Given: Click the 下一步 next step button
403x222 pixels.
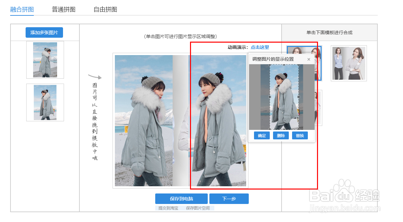Looking at the screenshot, I should tap(229, 199).
